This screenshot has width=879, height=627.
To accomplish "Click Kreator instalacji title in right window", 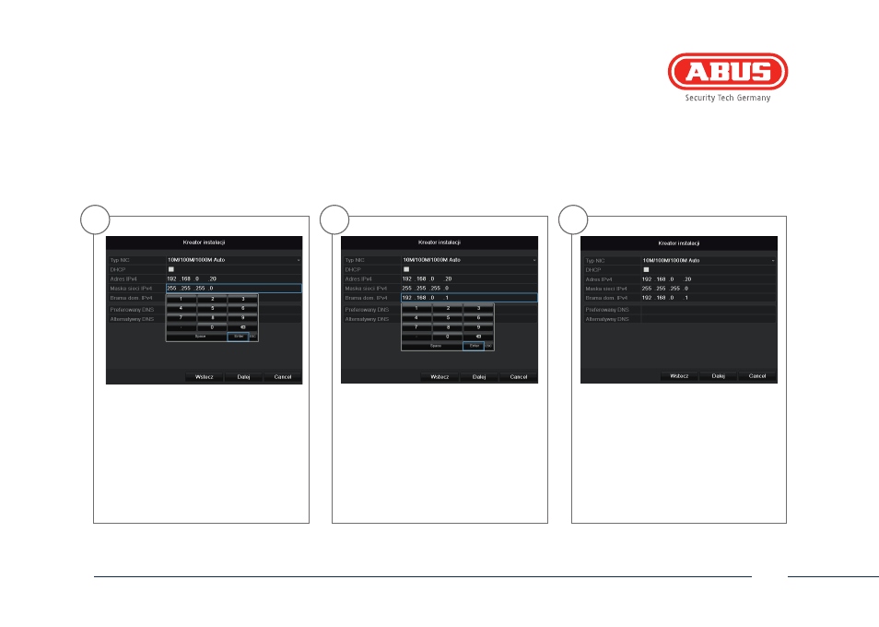I will pos(679,243).
